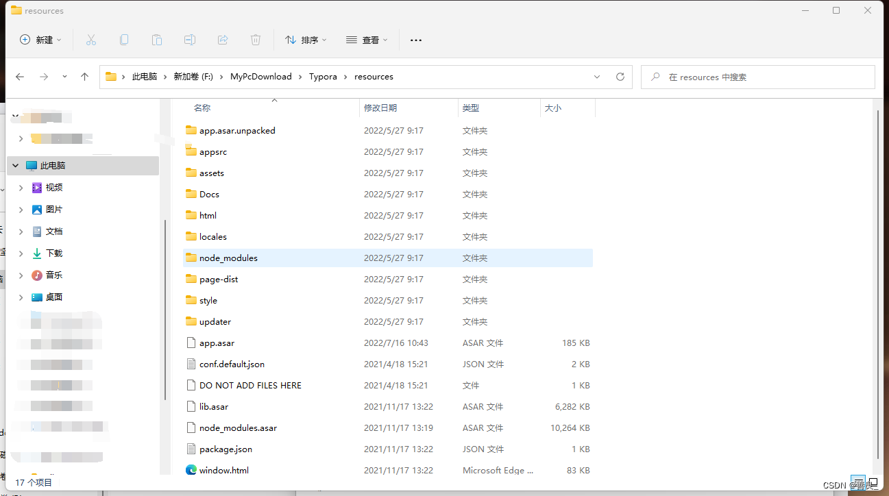Expand the 文档 tree node

pos(21,231)
